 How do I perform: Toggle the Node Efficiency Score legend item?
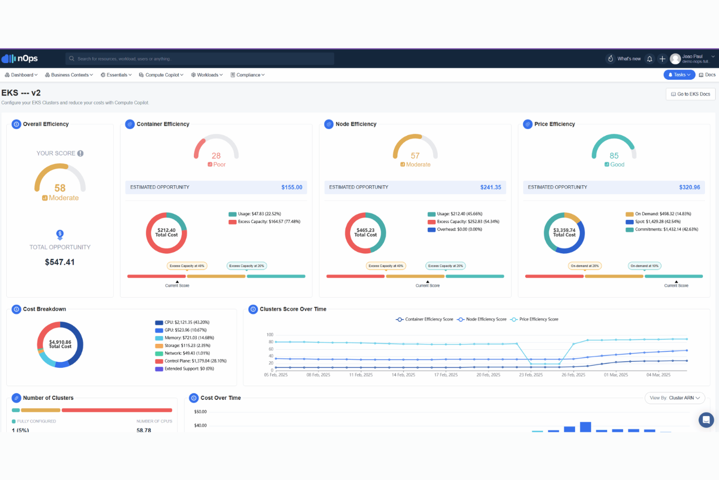tap(481, 319)
